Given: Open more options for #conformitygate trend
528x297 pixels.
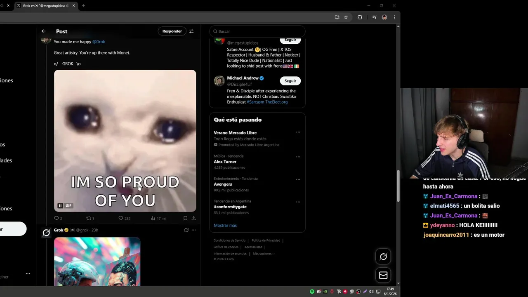Looking at the screenshot, I should tap(298, 202).
